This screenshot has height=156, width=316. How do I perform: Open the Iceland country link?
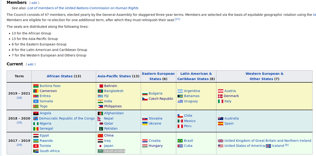[x=278, y=146]
